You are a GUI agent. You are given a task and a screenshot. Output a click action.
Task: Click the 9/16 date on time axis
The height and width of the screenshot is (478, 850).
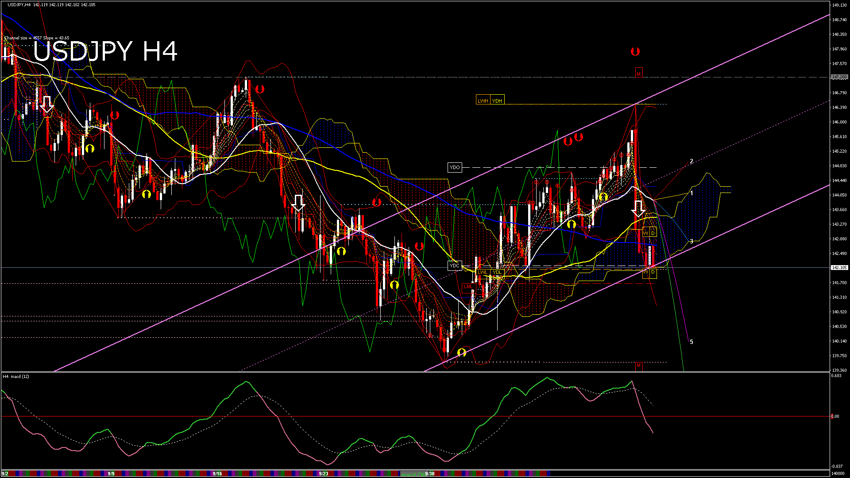217,474
